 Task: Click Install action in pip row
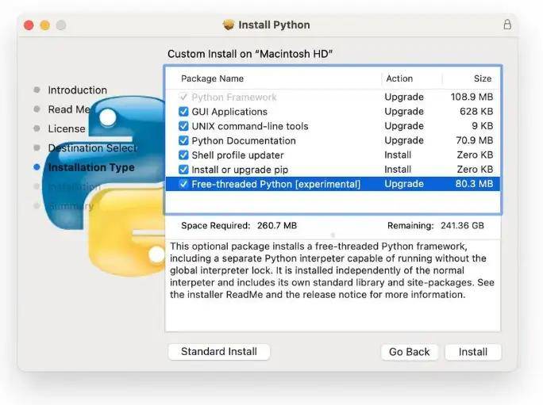coord(398,170)
